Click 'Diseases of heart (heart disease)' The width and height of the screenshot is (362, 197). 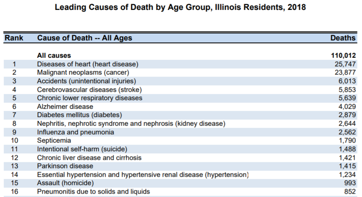[88, 64]
